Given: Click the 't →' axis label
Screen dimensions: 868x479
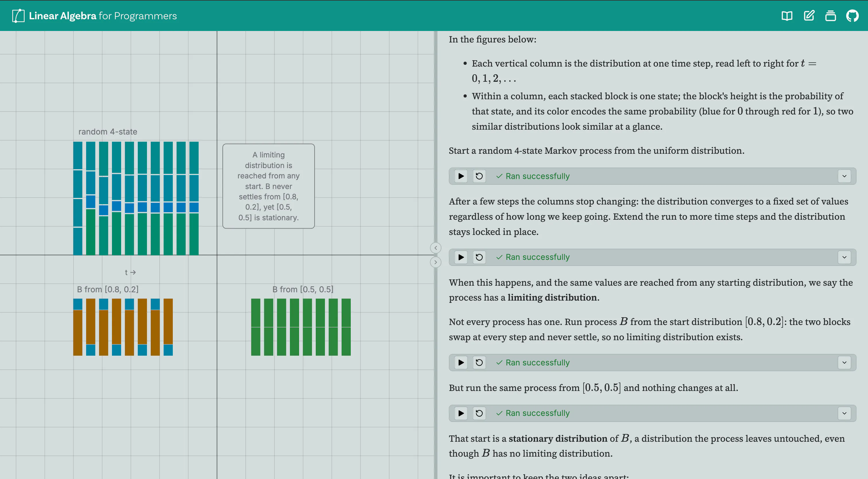Looking at the screenshot, I should pyautogui.click(x=130, y=272).
